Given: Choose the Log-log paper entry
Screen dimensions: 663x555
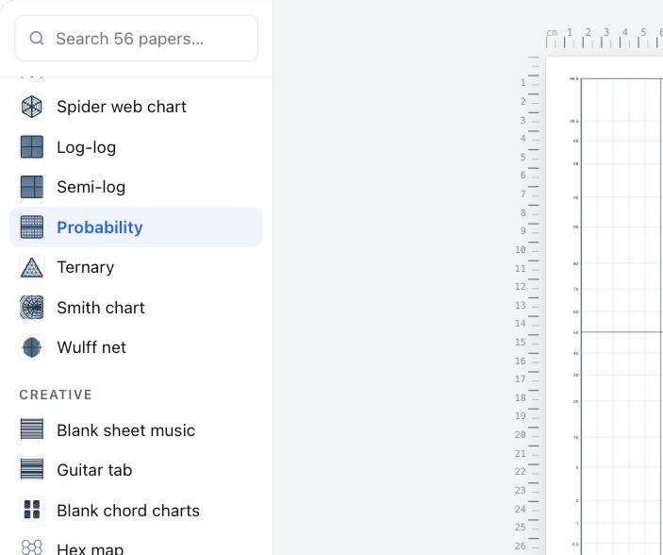Looking at the screenshot, I should [x=136, y=147].
